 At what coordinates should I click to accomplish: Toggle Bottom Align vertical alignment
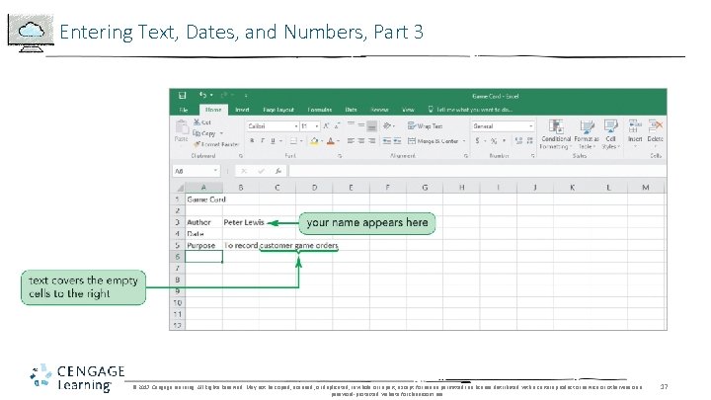(x=372, y=125)
